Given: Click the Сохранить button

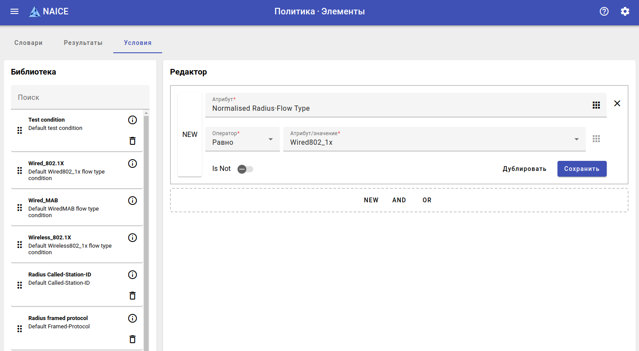Looking at the screenshot, I should pos(581,169).
